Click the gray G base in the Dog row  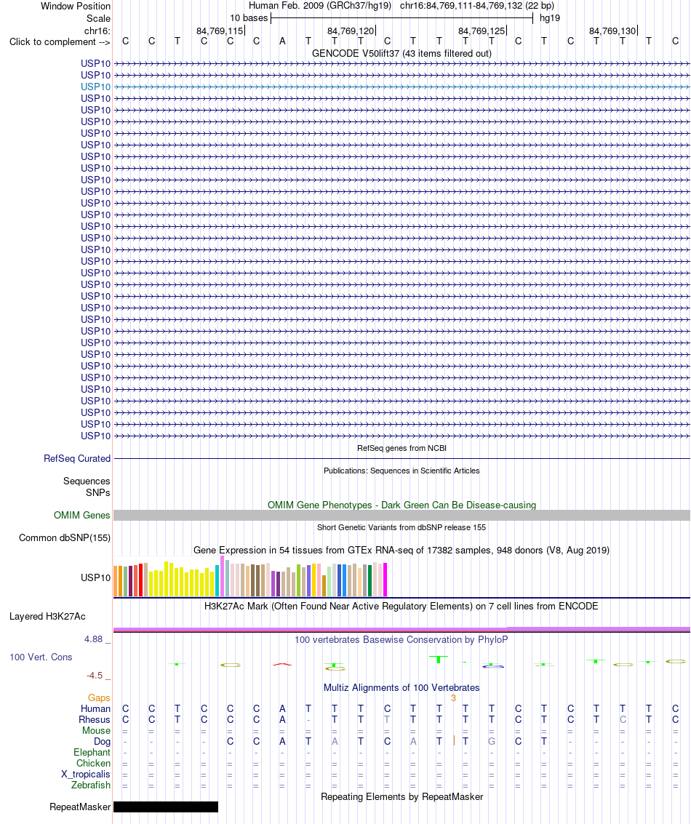point(492,741)
